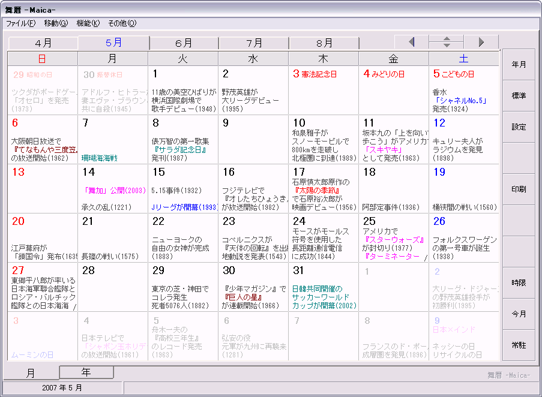This screenshot has height=397, width=542.
Task: Select the 5月 month tab
Action: coord(113,43)
